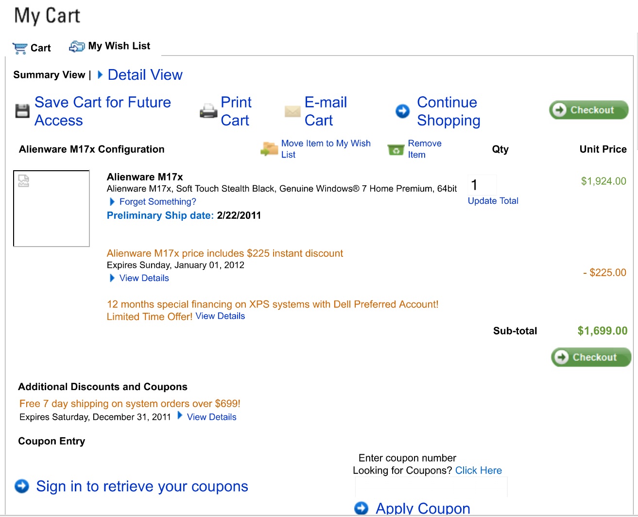Click the folder Move to Wish List icon

[269, 149]
